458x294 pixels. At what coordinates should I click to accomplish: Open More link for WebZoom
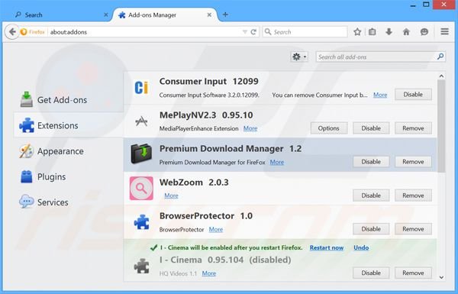click(x=171, y=195)
